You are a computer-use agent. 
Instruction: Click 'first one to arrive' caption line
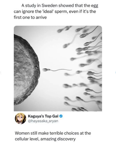click(x=30, y=17)
